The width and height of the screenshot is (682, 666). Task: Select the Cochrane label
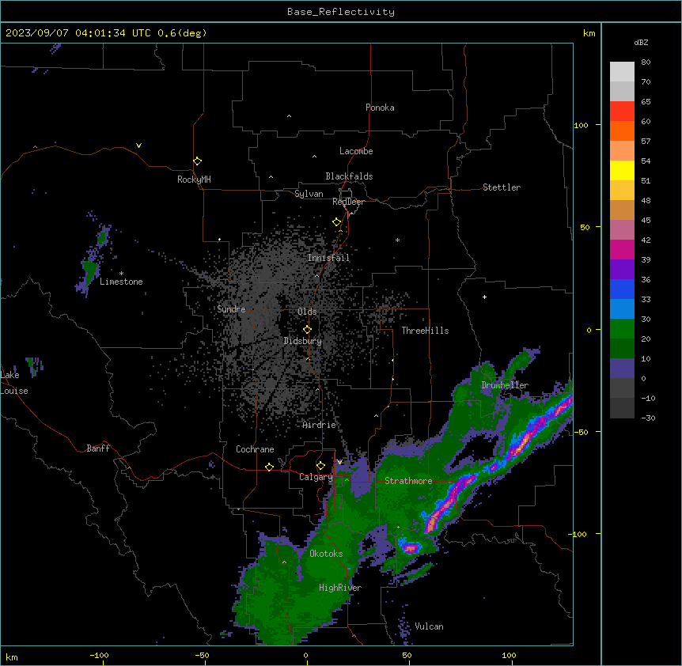click(255, 449)
